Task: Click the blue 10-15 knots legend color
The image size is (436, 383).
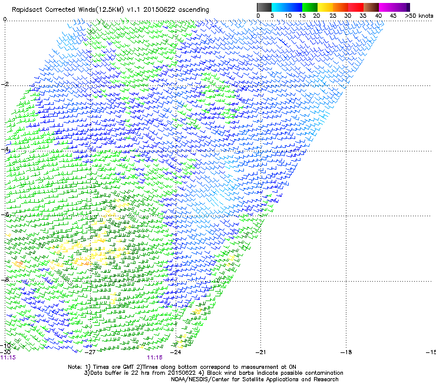Action: tap(295, 7)
